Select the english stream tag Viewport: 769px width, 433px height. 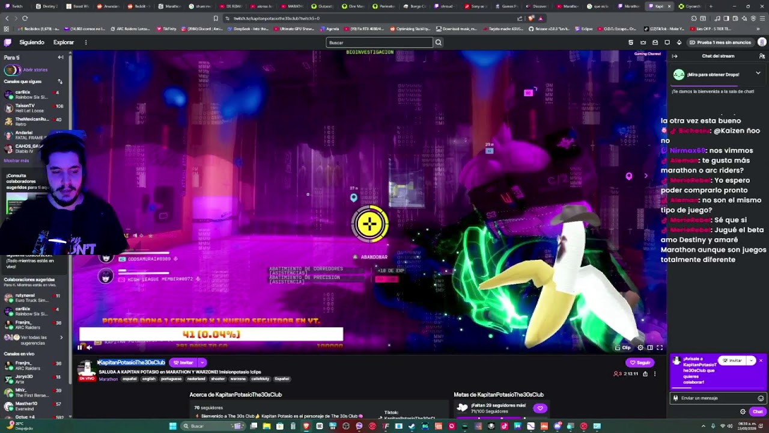[148, 379]
